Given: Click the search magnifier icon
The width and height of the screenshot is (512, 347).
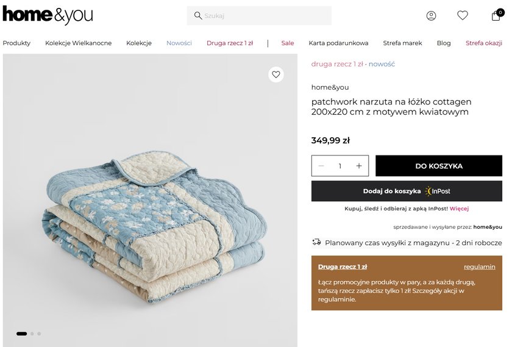Looking at the screenshot, I should [x=198, y=16].
